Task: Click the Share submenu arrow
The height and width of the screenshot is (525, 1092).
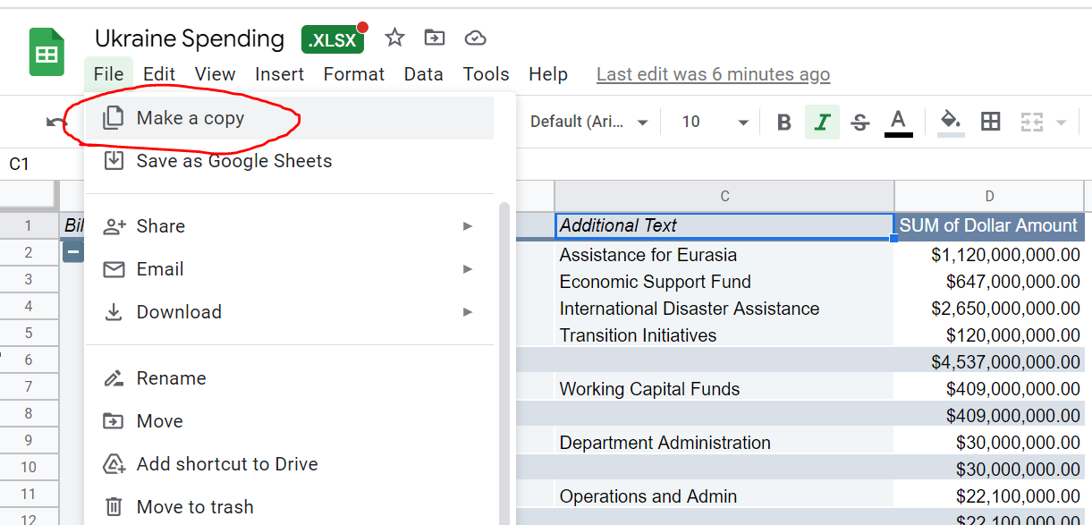Action: tap(467, 226)
